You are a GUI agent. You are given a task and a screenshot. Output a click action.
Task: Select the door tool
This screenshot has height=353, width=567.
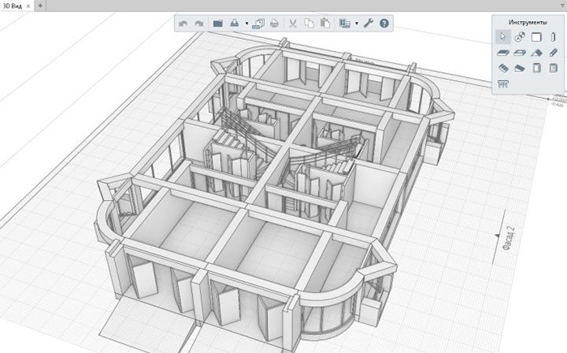click(535, 69)
